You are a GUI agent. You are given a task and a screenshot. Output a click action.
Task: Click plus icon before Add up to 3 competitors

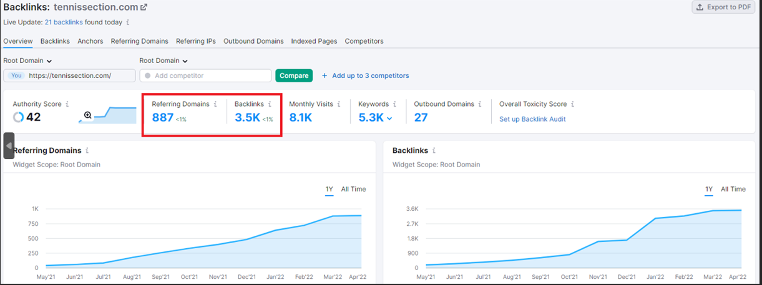pos(325,75)
